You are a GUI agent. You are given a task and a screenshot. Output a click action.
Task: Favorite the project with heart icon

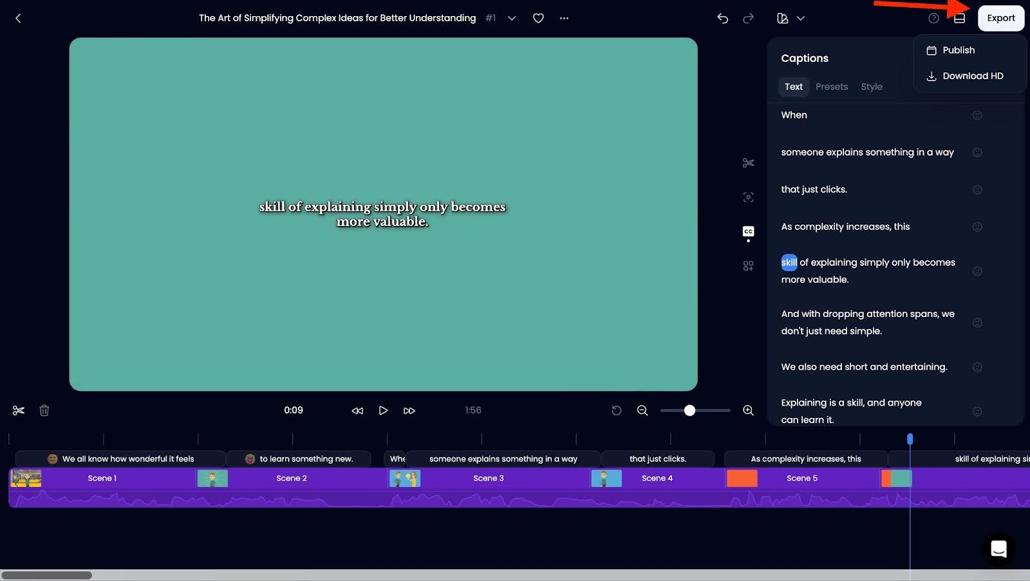click(538, 18)
